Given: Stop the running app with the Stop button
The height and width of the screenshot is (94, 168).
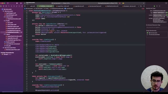Looking at the screenshot, I should point(17,3).
